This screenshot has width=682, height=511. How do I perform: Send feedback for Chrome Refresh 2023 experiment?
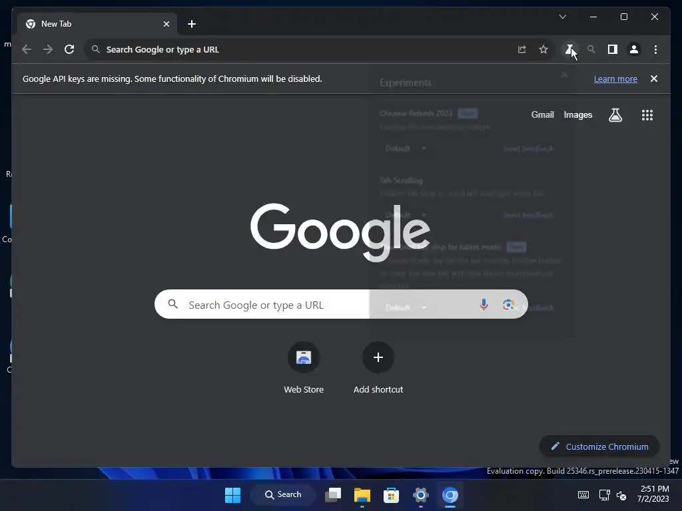pos(528,148)
